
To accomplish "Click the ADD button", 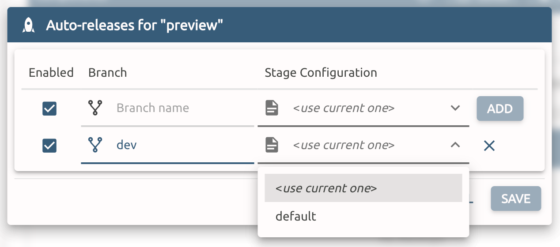I will coord(500,109).
